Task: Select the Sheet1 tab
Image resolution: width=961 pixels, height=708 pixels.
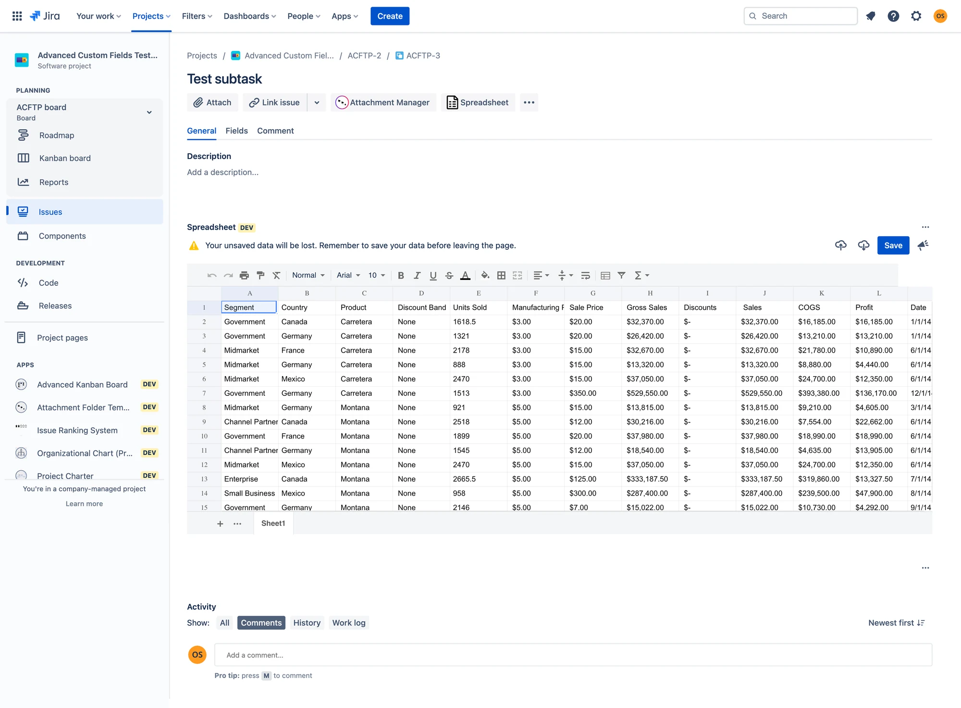Action: point(273,523)
